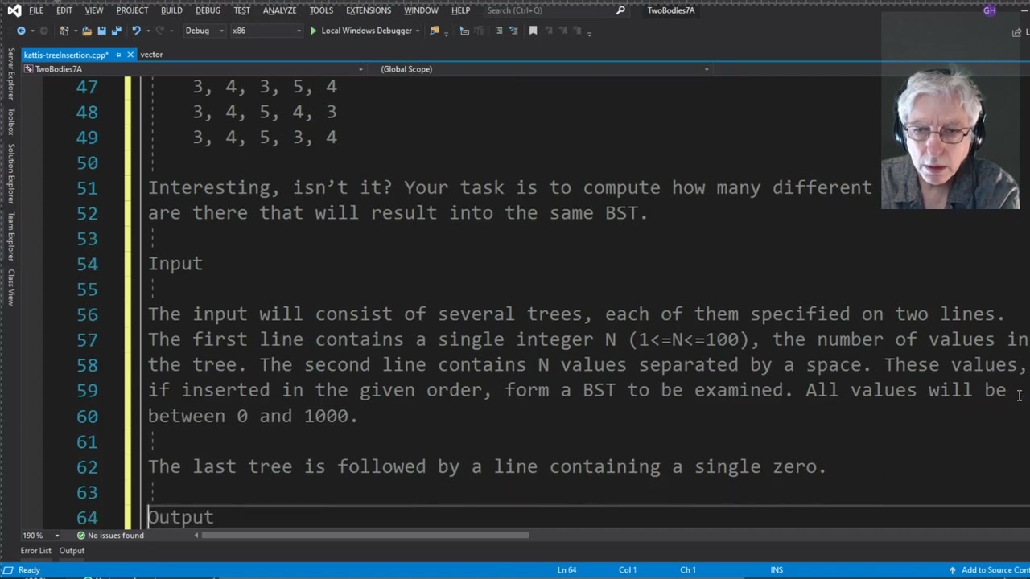
Task: Click the TwoBodies7A title text
Action: [671, 10]
